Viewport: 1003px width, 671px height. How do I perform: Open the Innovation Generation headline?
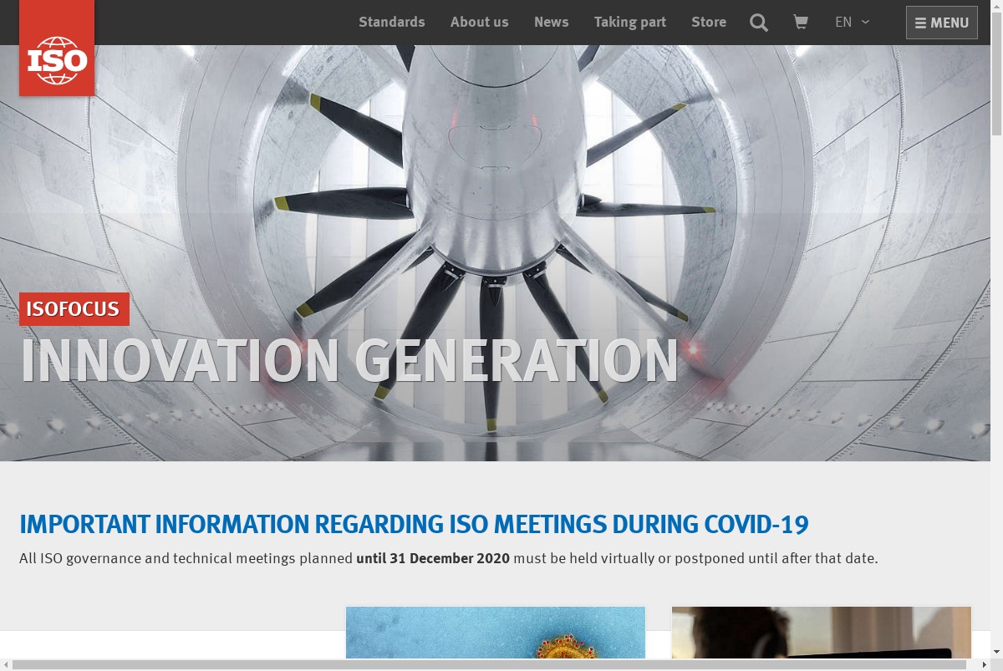[349, 361]
